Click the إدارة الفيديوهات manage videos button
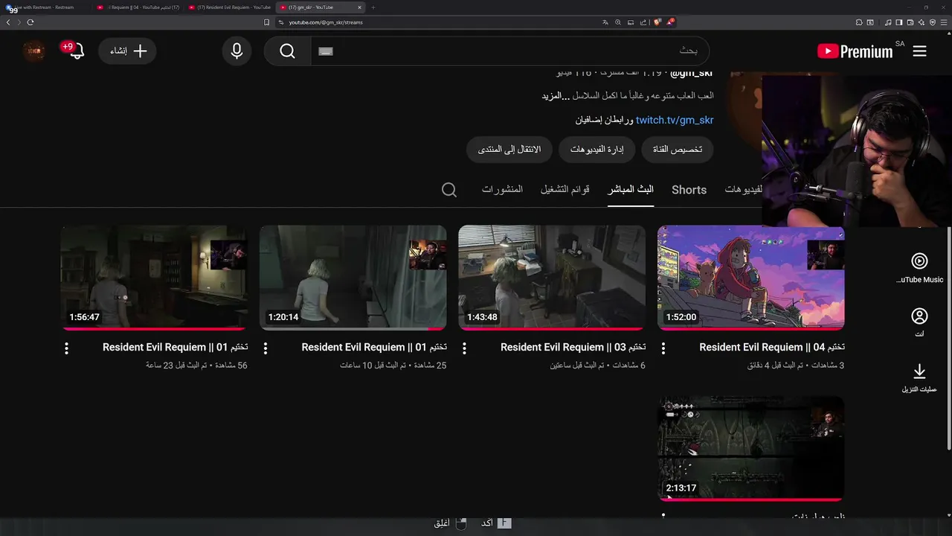Viewport: 952px width, 536px height. [597, 150]
